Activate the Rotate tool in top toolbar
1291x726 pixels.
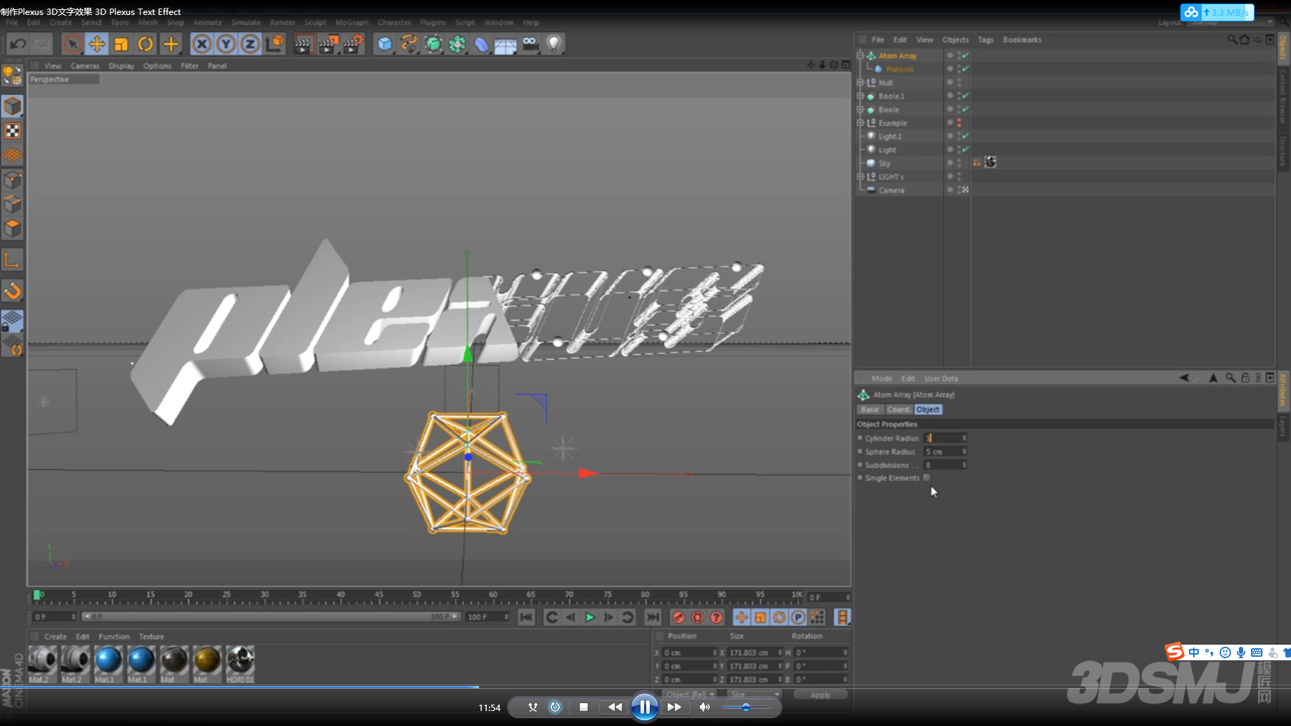click(146, 44)
